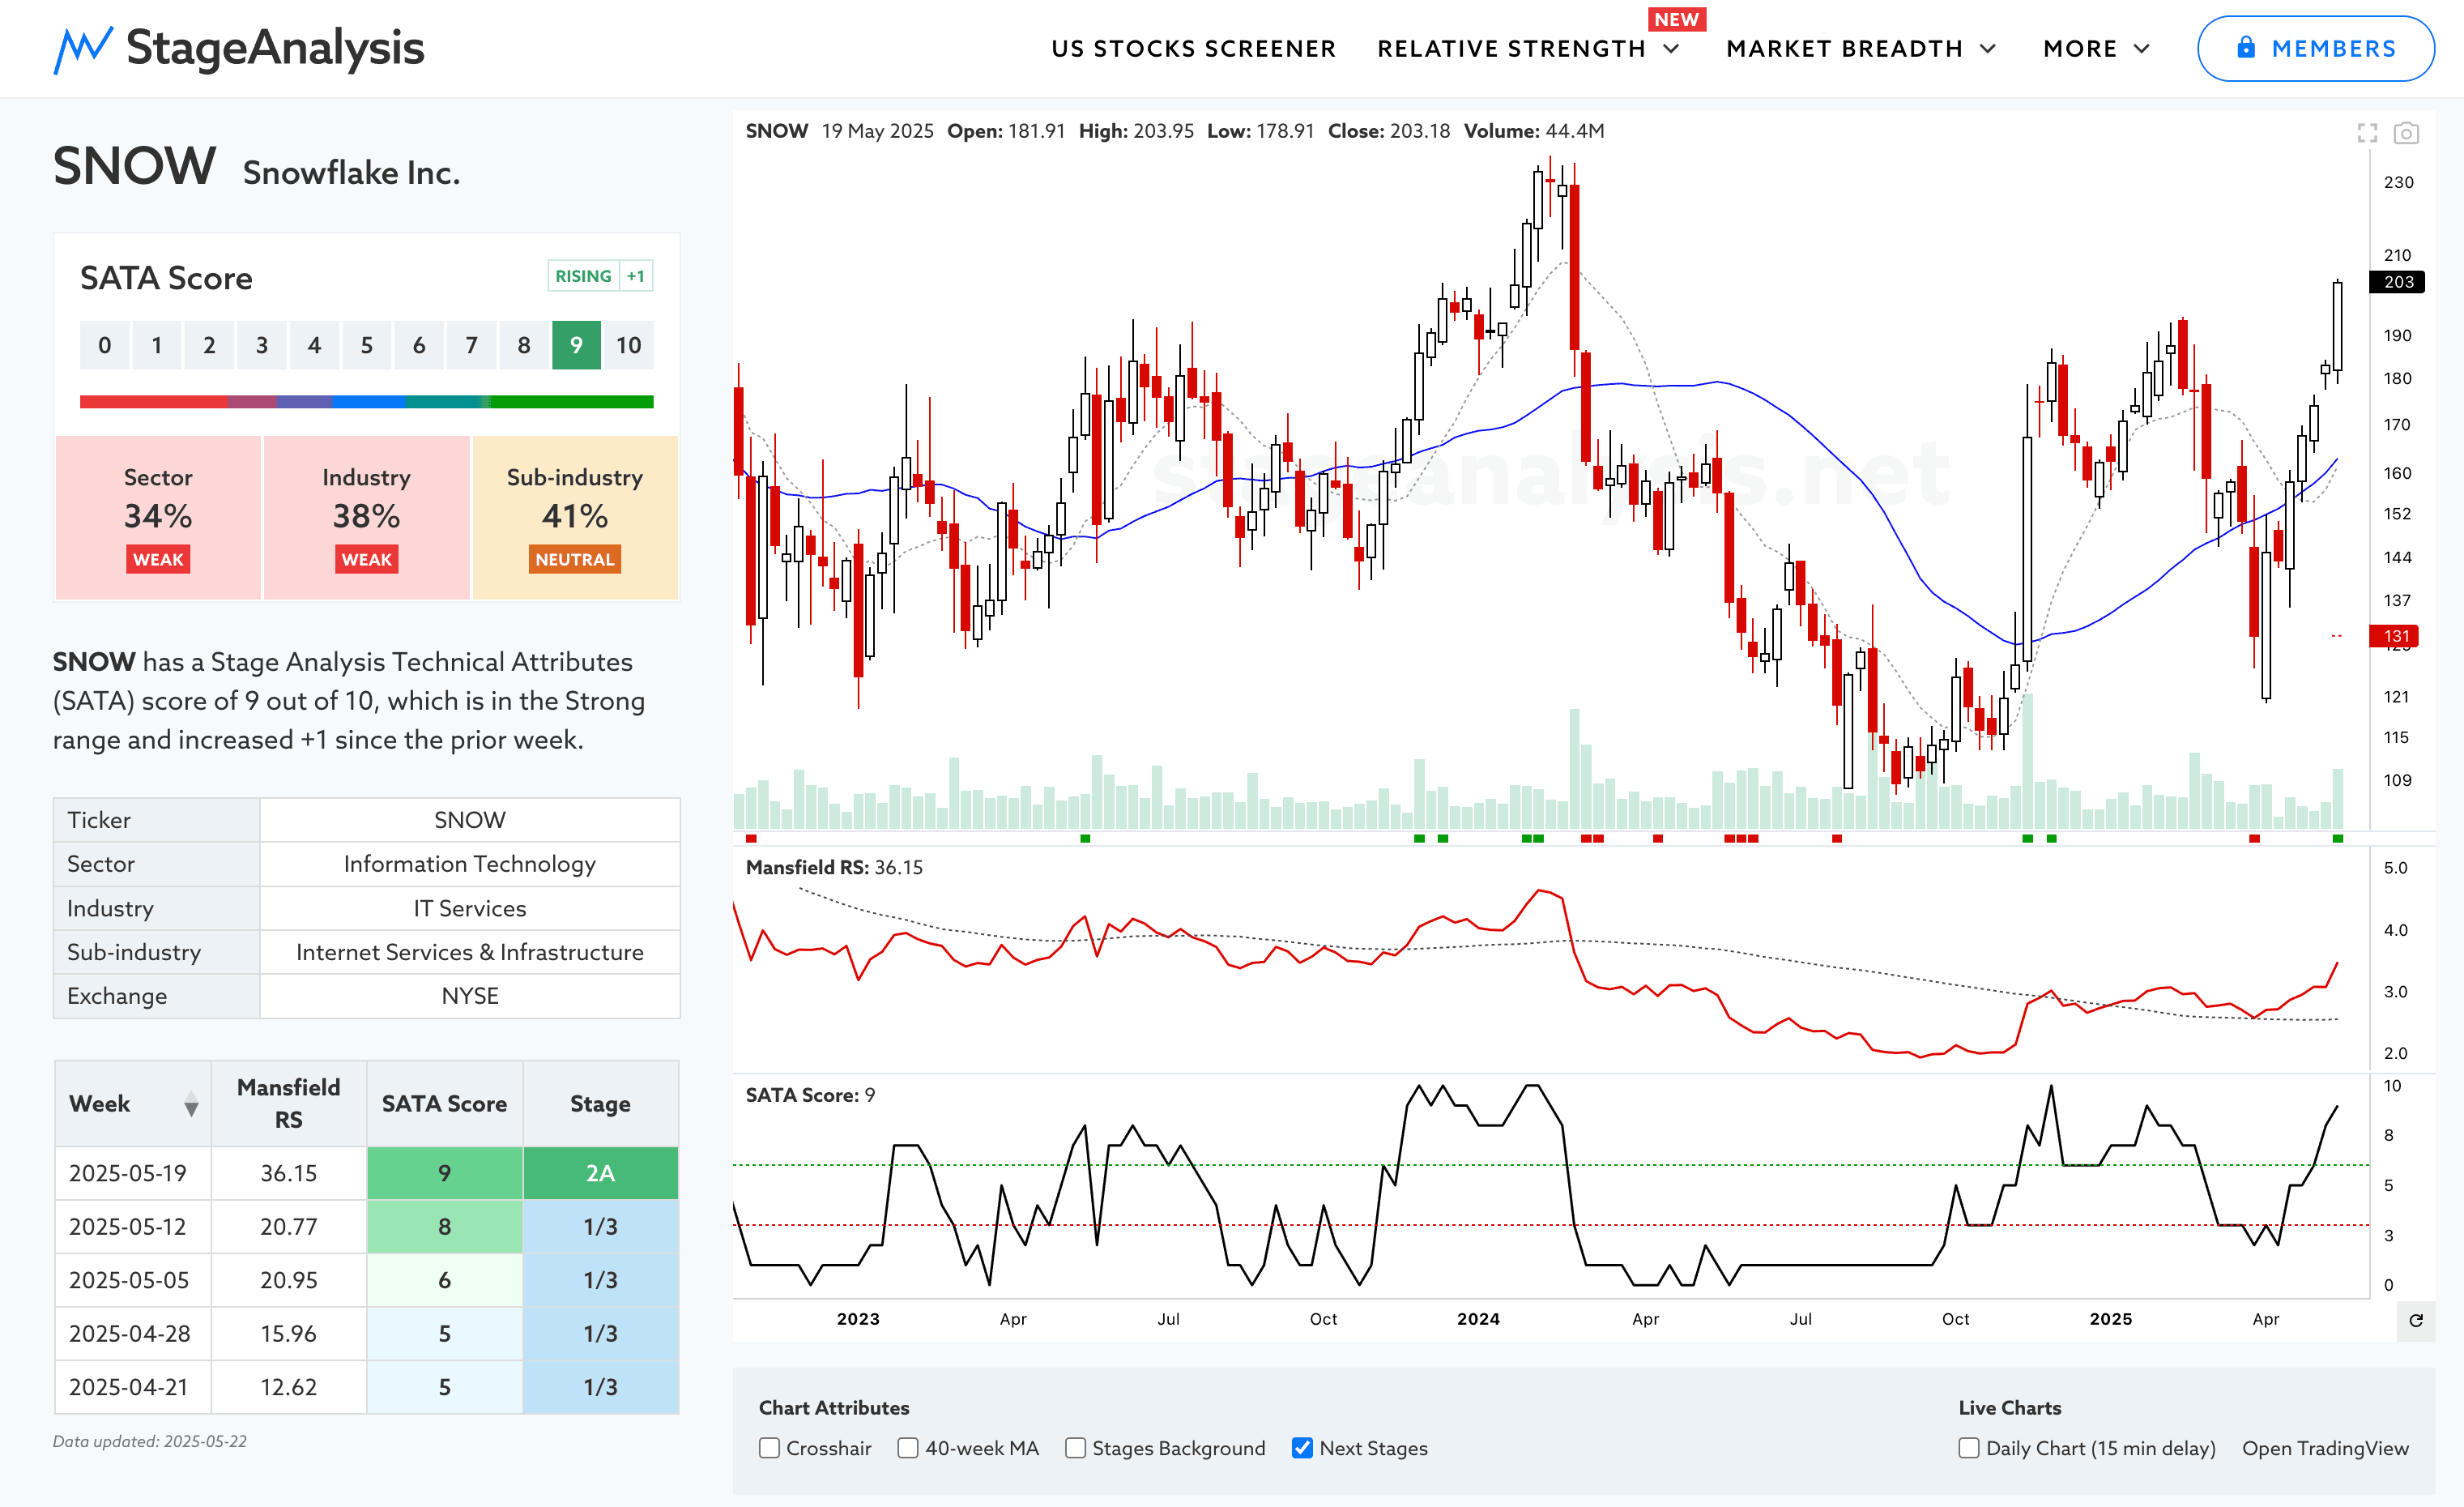
Task: Click the Mansfield RS: 36.15 indicator label
Action: (834, 868)
